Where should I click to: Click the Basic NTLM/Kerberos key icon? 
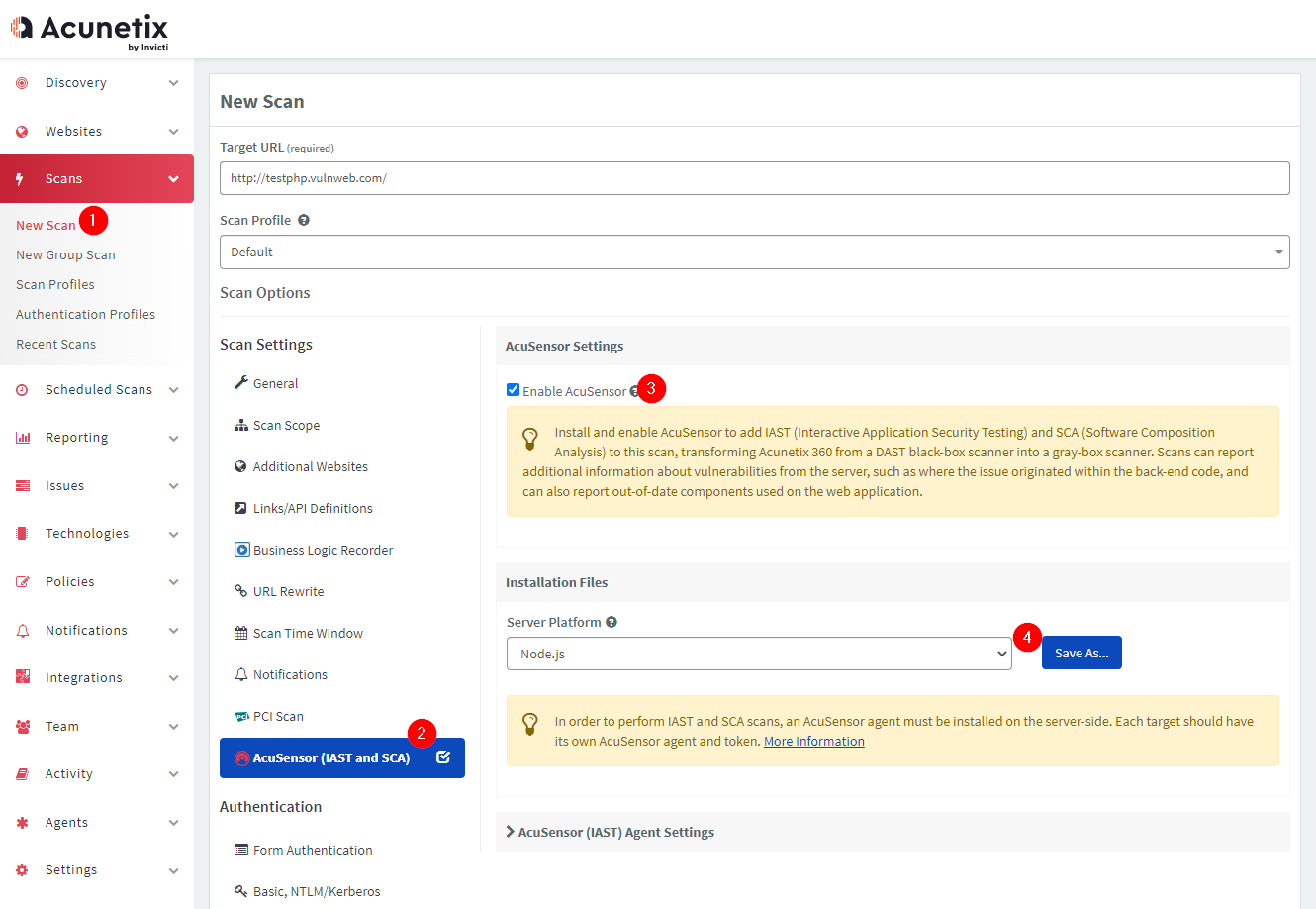coord(240,891)
